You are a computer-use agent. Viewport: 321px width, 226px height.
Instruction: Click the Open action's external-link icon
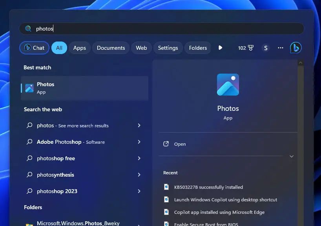click(166, 144)
